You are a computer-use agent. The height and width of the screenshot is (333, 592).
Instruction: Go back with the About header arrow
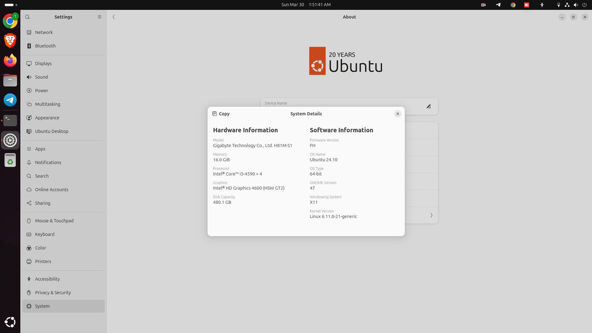(x=113, y=17)
